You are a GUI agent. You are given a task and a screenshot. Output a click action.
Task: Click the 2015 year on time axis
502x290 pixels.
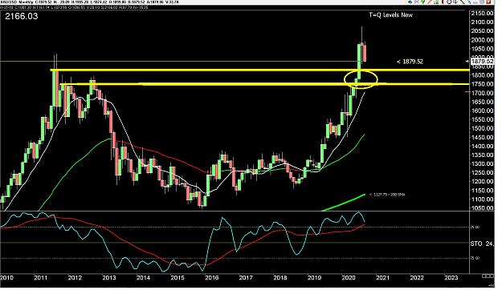178,278
